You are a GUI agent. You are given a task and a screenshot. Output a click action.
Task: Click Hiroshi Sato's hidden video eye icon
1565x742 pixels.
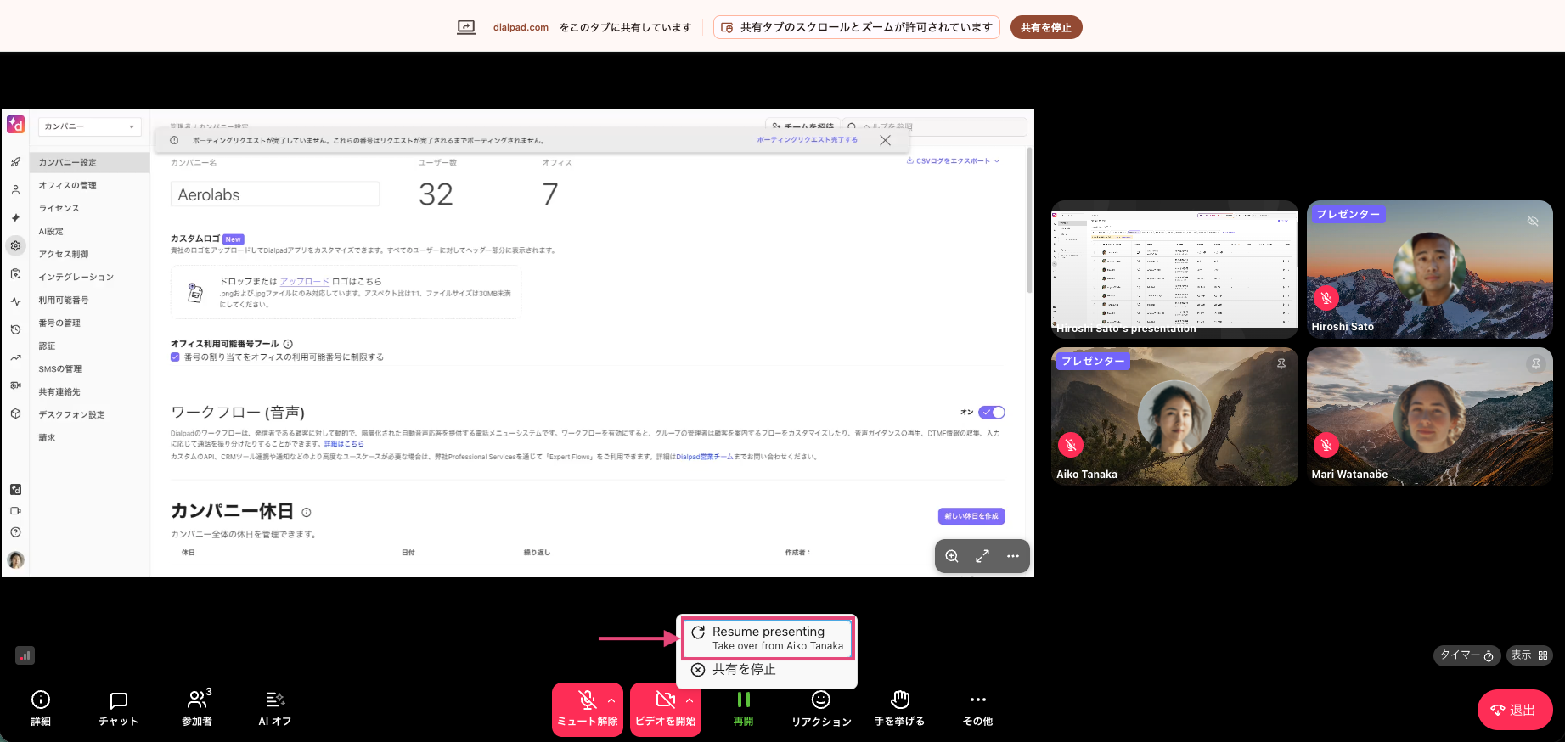point(1533,221)
